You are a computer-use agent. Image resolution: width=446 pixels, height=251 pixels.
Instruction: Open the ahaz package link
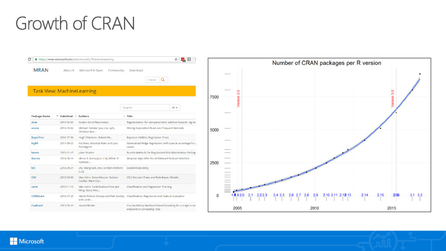click(x=34, y=122)
